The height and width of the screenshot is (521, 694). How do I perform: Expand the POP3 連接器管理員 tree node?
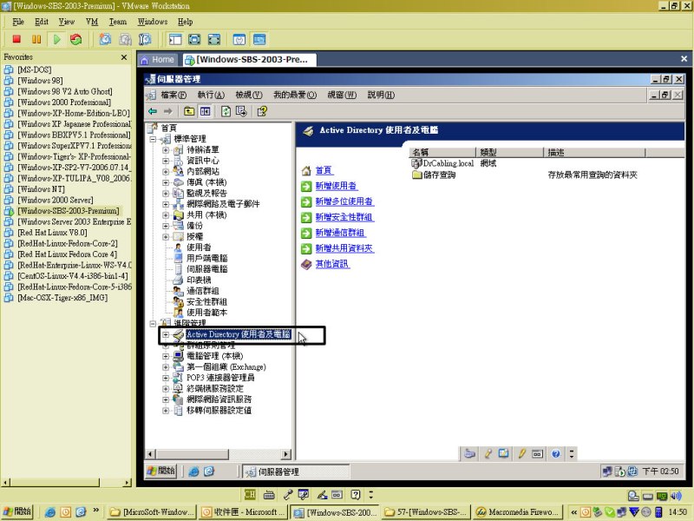coord(166,378)
